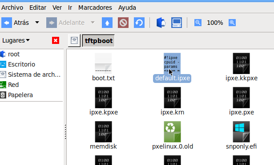Select the boot.txt file icon
The height and width of the screenshot is (165, 274).
tap(103, 63)
